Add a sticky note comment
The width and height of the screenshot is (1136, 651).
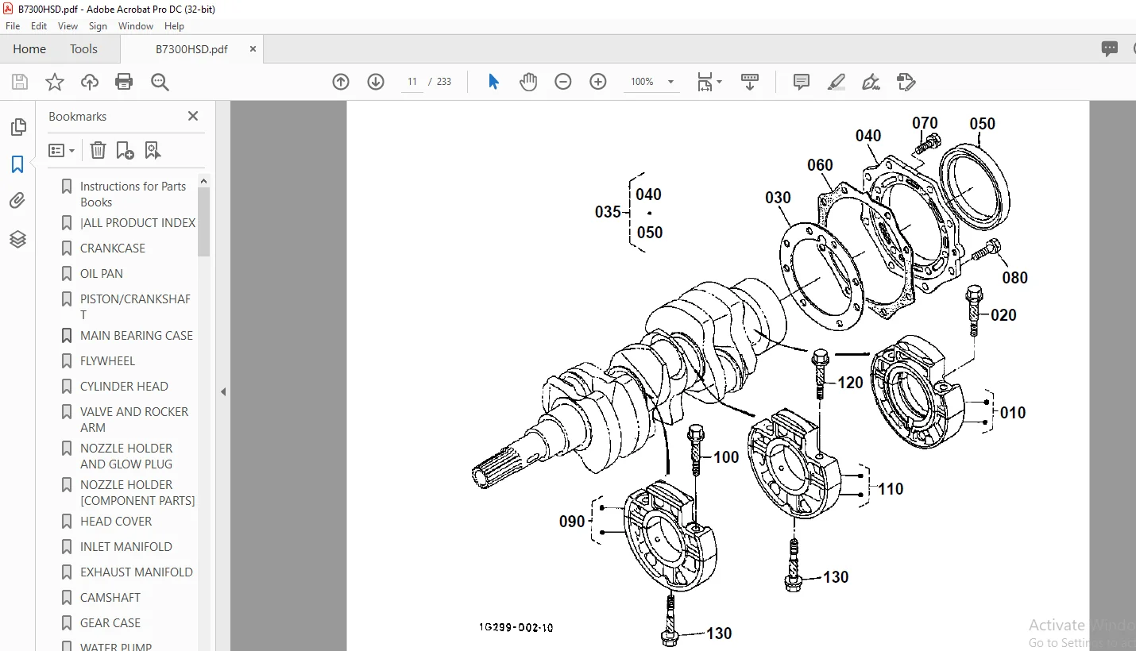(802, 82)
